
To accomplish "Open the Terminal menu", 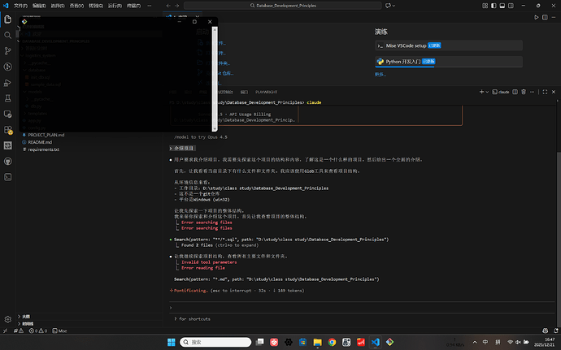I will (x=133, y=6).
